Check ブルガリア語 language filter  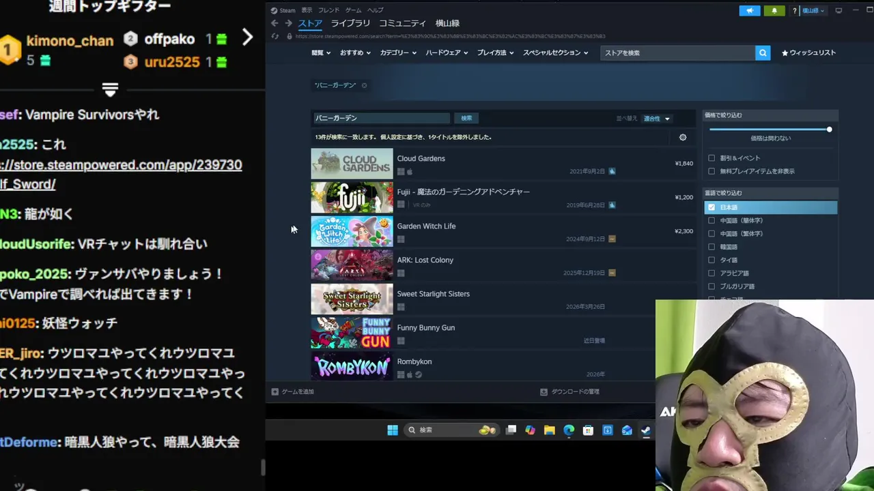pyautogui.click(x=711, y=286)
